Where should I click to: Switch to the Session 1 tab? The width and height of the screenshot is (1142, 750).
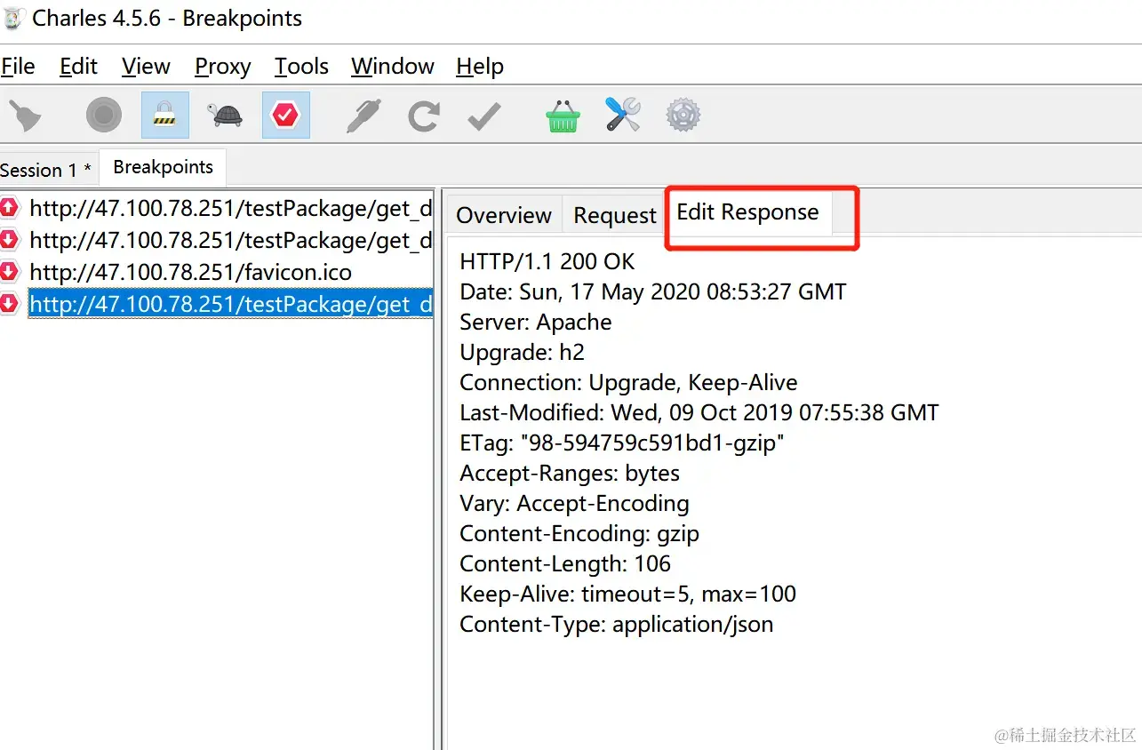pyautogui.click(x=46, y=170)
